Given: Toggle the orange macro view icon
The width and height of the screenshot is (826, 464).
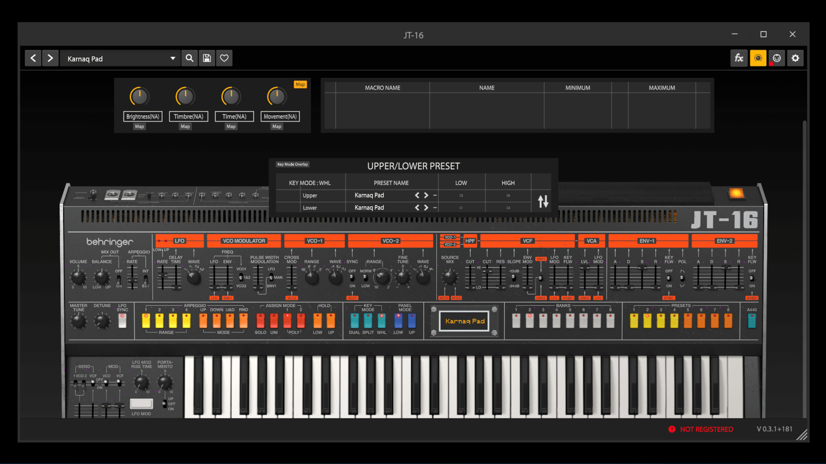Looking at the screenshot, I should [758, 58].
